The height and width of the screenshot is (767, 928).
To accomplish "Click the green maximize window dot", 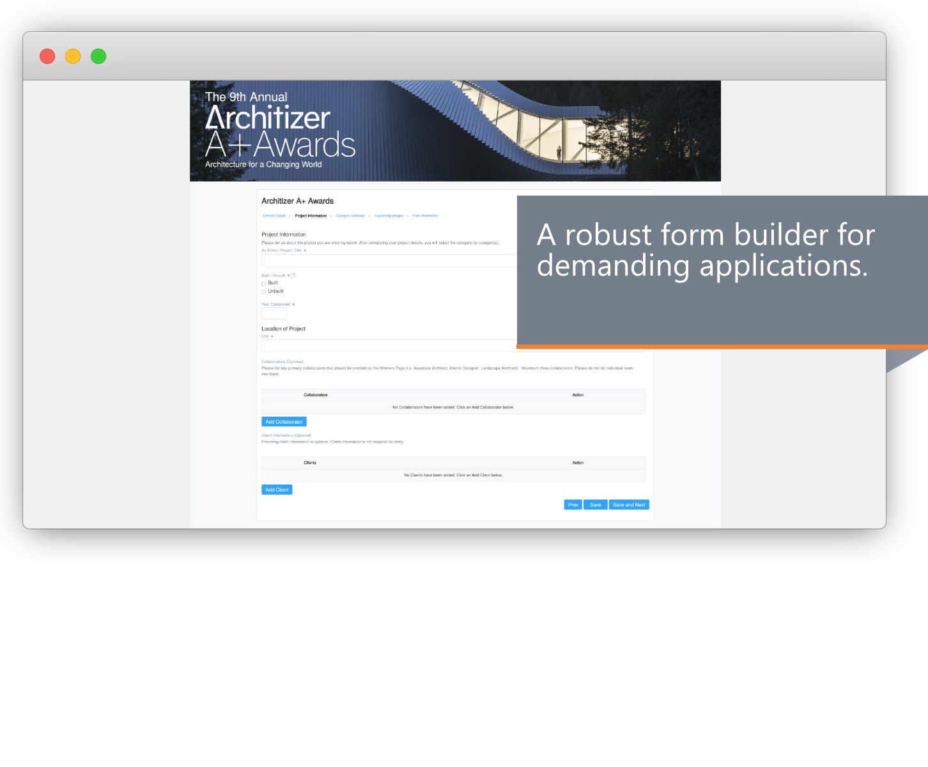I will (x=98, y=56).
